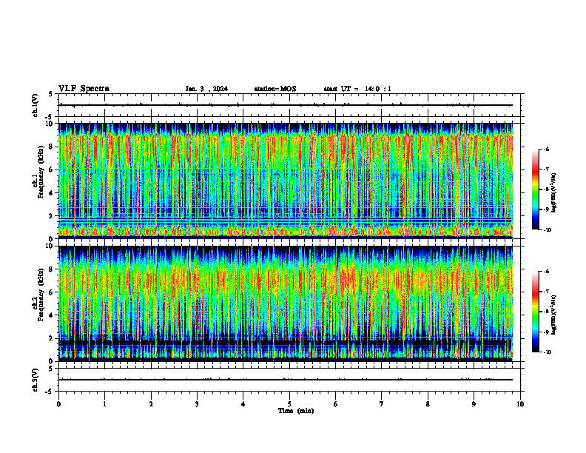Viewport: 586px width, 453px height.
Task: Click the "6" kHz tick on ch.2 frequency axis
Action: 52,292
